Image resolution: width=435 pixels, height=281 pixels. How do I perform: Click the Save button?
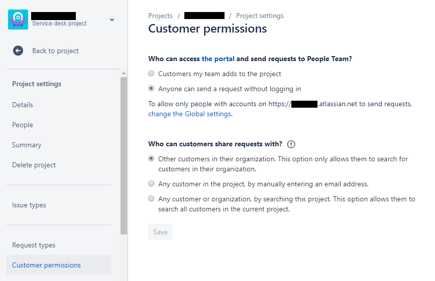click(x=160, y=232)
